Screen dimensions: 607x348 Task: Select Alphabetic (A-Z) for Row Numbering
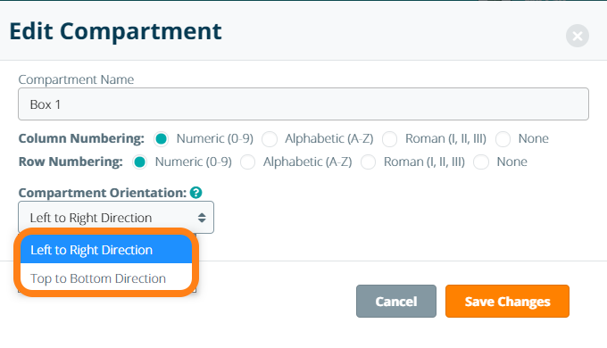(248, 162)
